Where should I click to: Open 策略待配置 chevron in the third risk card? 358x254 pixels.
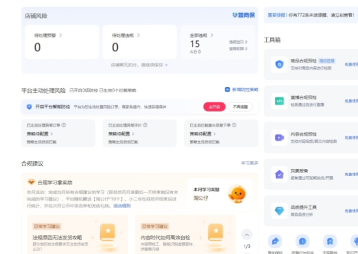coord(215,134)
